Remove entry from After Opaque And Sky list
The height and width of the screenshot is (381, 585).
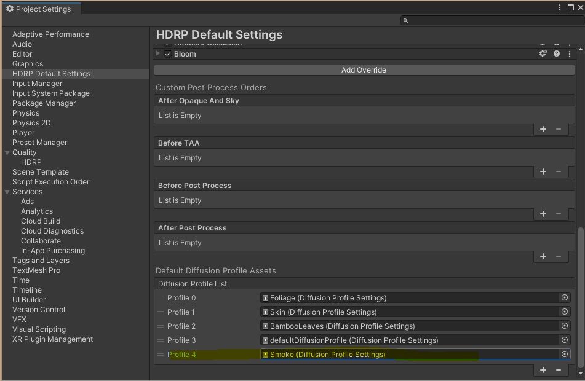click(x=559, y=129)
